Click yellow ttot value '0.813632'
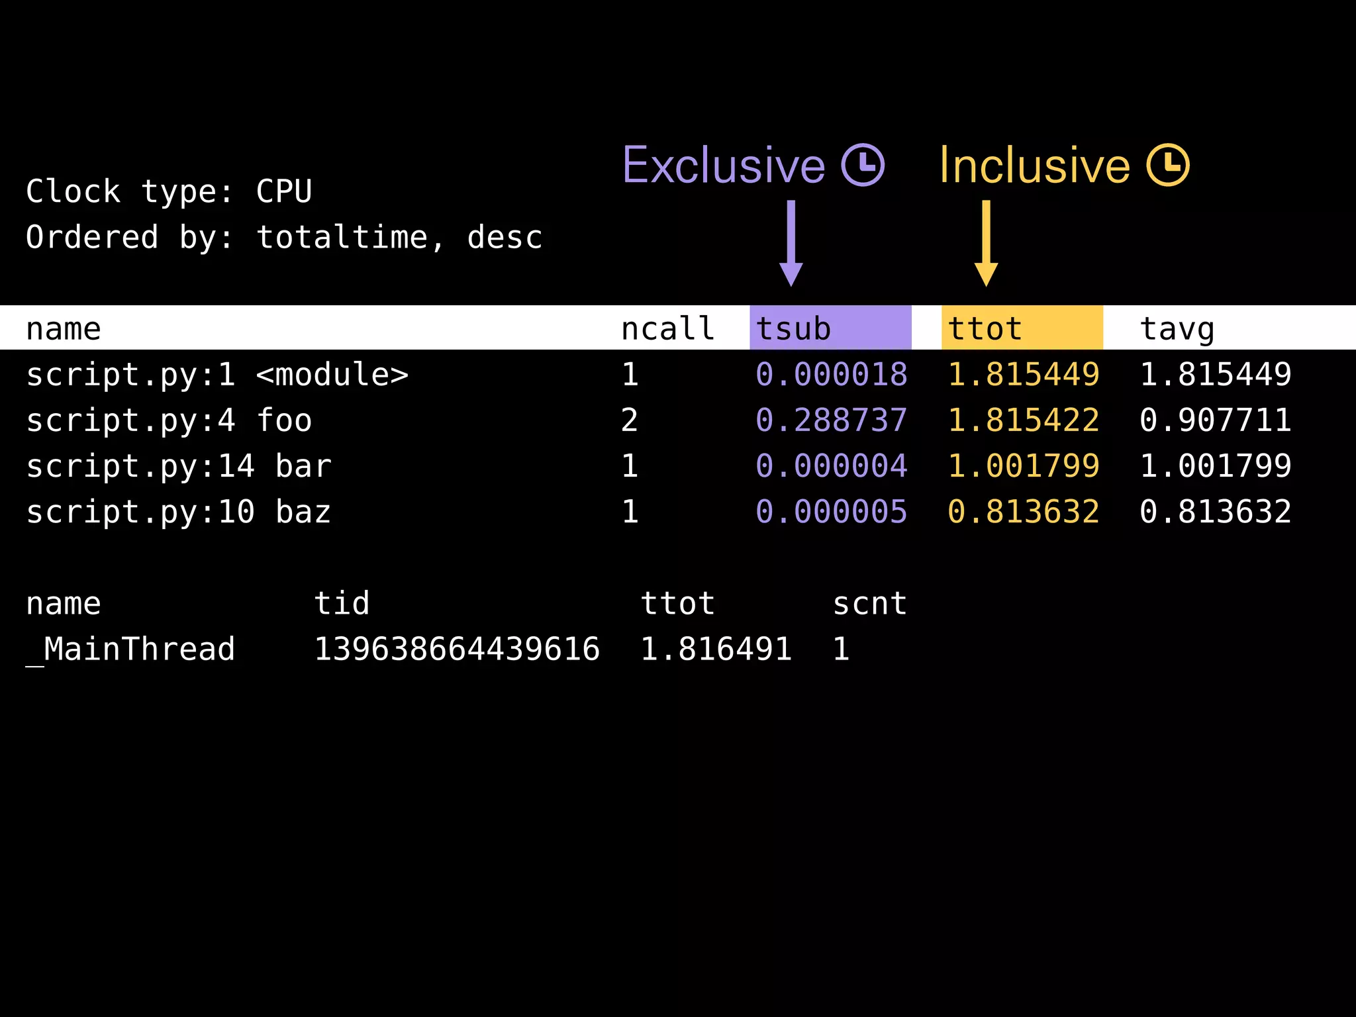Image resolution: width=1356 pixels, height=1017 pixels. 1024,512
